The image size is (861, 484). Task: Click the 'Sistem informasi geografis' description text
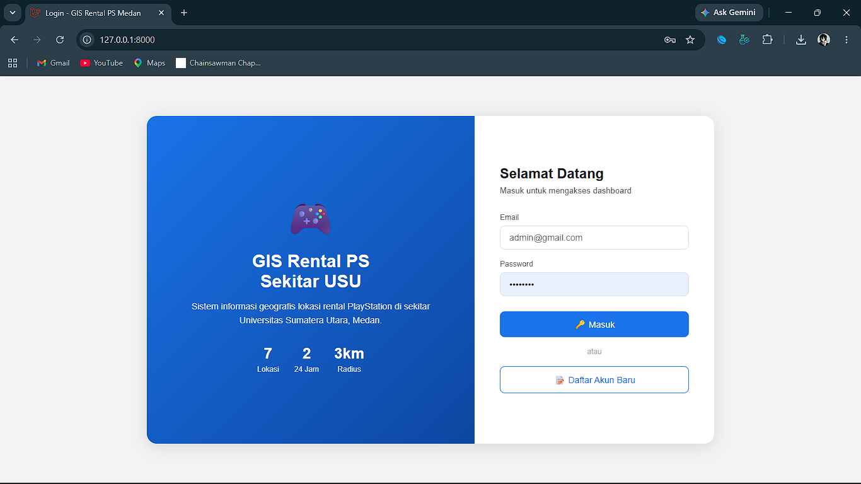[311, 313]
